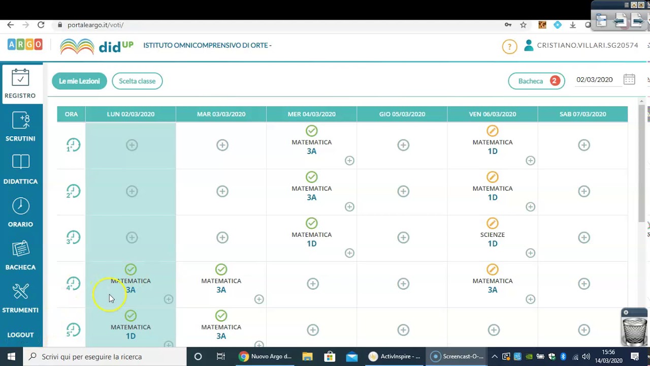
Task: Go back in browser history
Action: [10, 25]
